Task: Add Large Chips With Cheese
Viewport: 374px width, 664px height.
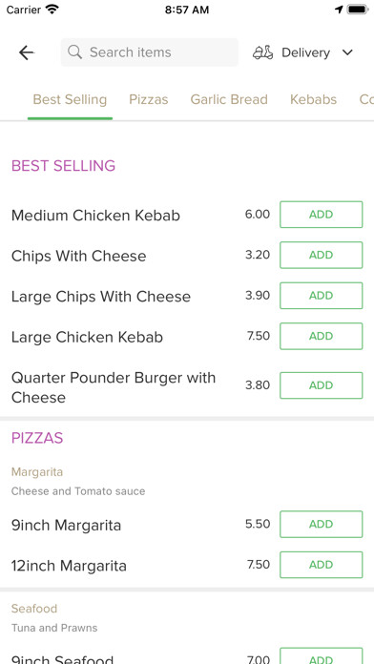Action: pyautogui.click(x=322, y=296)
